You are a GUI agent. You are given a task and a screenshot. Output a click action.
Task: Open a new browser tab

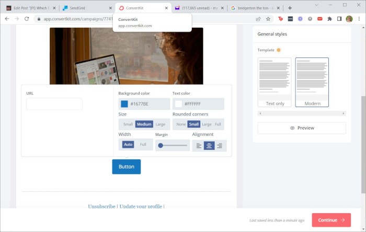click(x=290, y=8)
